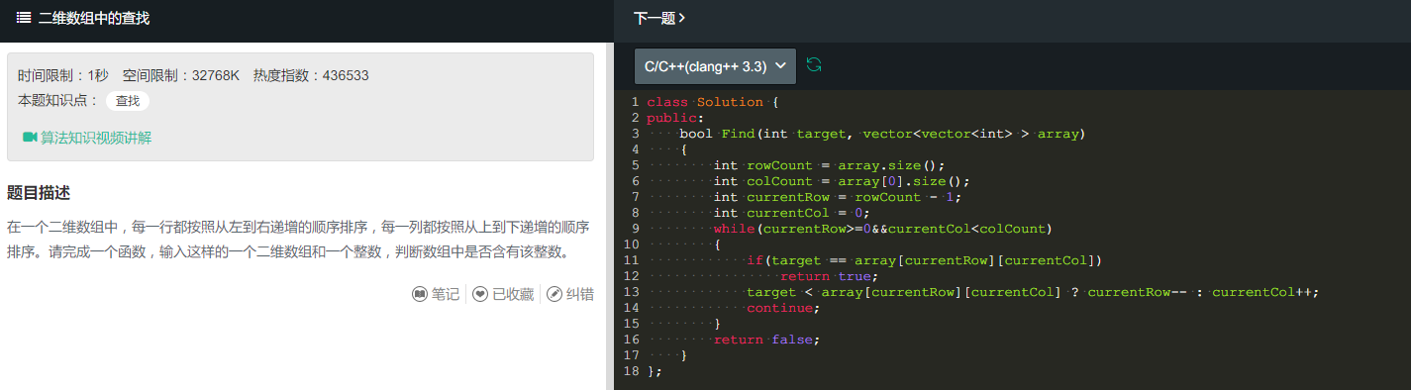The width and height of the screenshot is (1411, 390).
Task: Go to 下一题 next problem
Action: pyautogui.click(x=659, y=18)
